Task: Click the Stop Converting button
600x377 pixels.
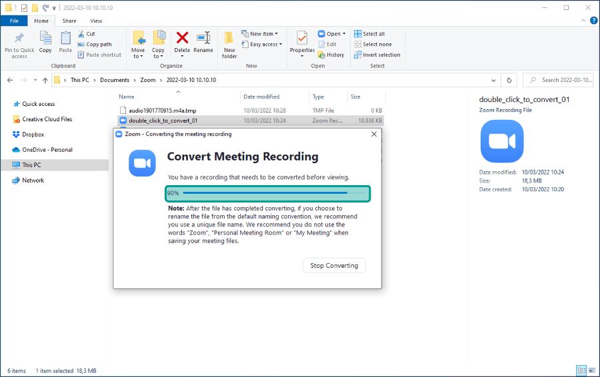Action: coord(334,265)
